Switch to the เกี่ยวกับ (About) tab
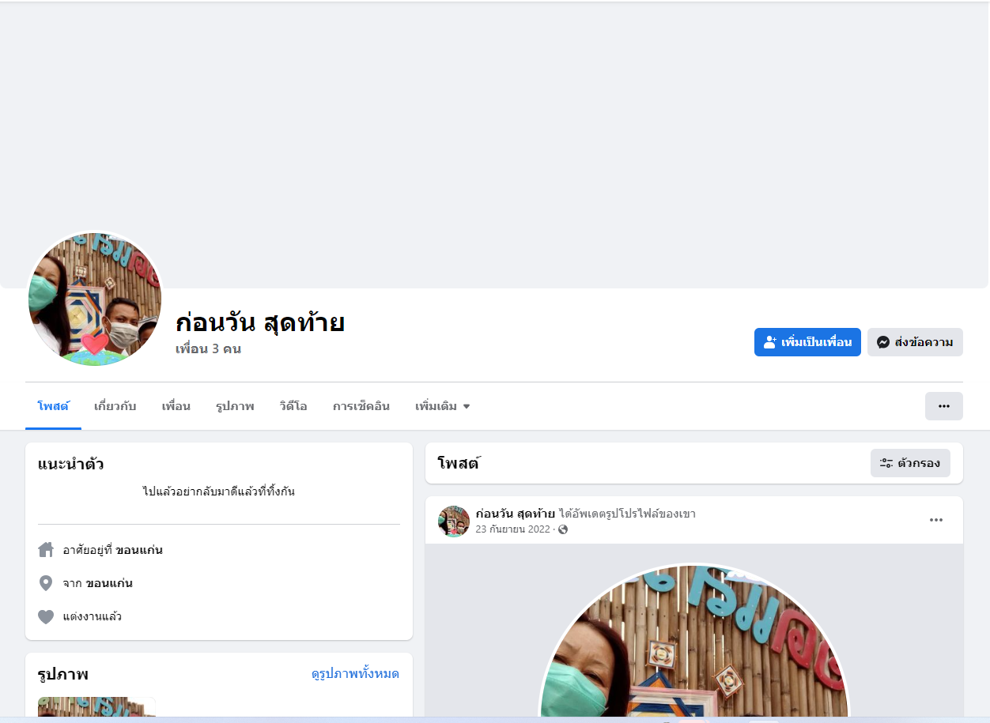Viewport: 990px width, 723px height. [x=115, y=406]
